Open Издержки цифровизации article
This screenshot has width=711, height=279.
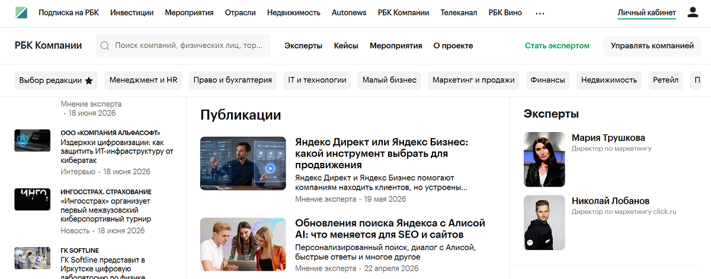tap(117, 152)
